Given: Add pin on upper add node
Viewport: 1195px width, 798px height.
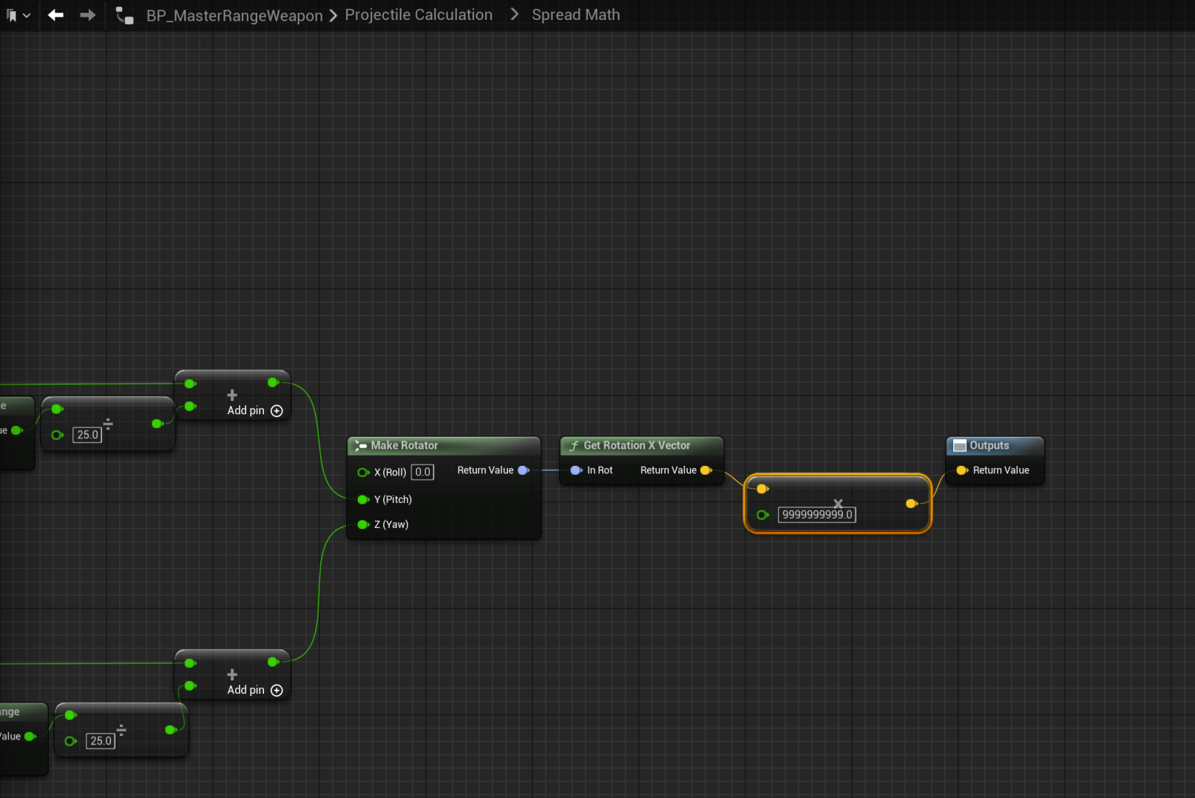Looking at the screenshot, I should tap(254, 410).
